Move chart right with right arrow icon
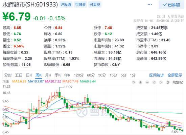This screenshot has width=186, height=135. (x=161, y=82)
